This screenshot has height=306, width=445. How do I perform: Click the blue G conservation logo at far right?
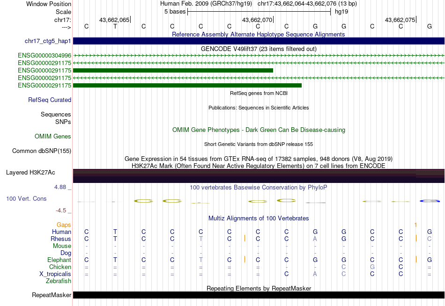pos(430,201)
